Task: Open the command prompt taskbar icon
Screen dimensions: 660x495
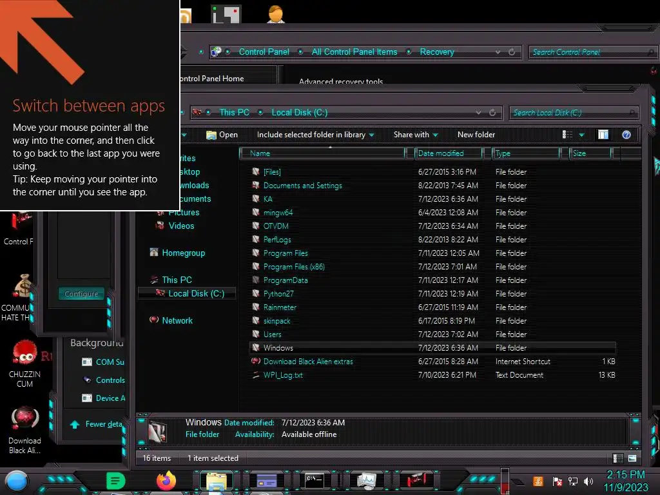Action: pyautogui.click(x=315, y=480)
